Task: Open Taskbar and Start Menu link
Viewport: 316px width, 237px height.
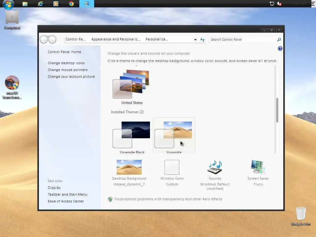Action: point(68,194)
